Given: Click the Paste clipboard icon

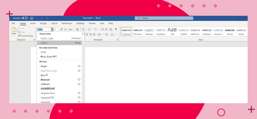Looking at the screenshot, I should point(14,29).
